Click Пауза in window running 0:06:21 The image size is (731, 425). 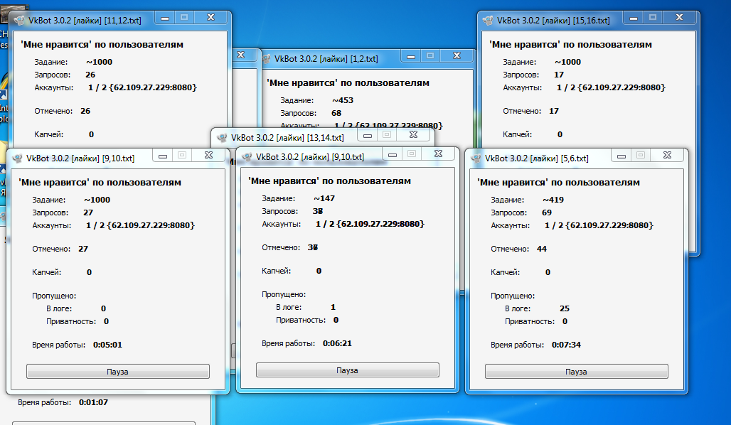[x=347, y=370]
